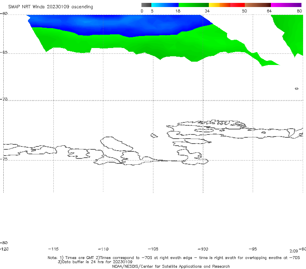Click the color bar label 34
This screenshot has height=269, width=306.
coord(207,11)
